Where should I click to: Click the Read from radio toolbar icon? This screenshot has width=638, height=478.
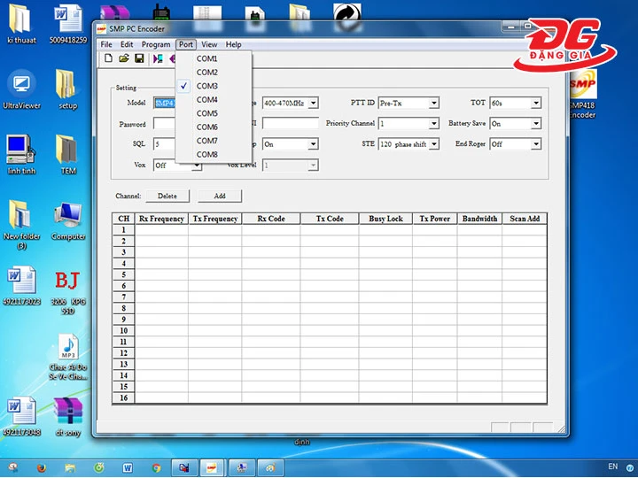click(158, 58)
